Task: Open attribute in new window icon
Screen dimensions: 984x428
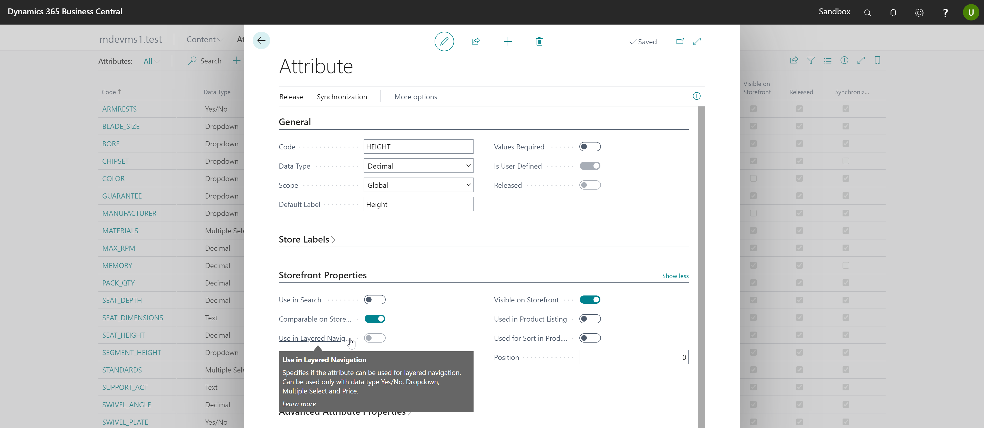Action: [x=680, y=41]
